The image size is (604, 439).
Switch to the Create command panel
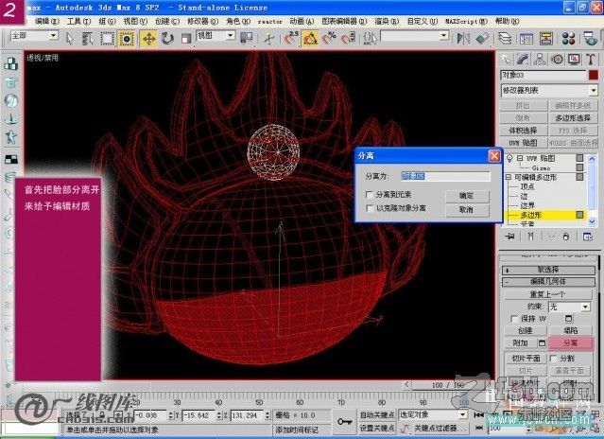pyautogui.click(x=506, y=59)
